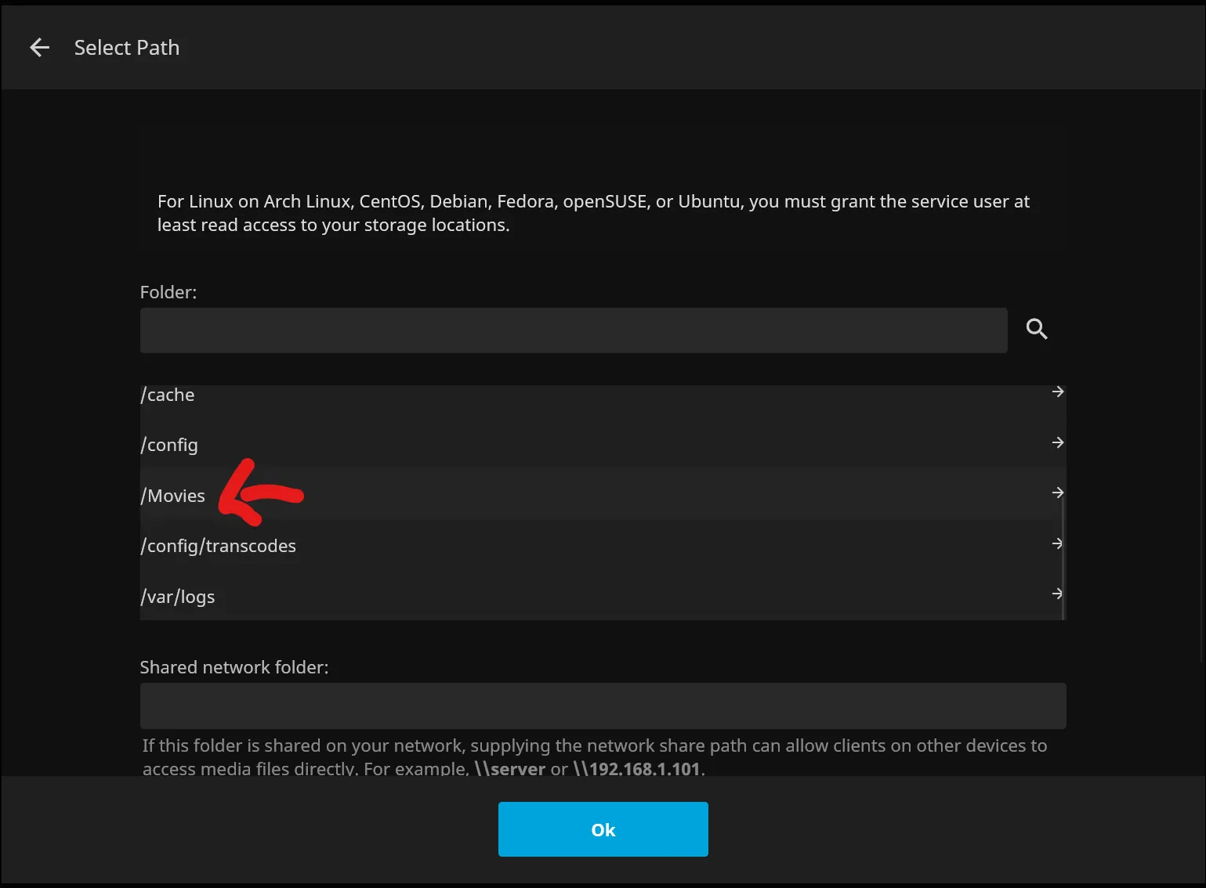Click the magnifier icon next to Folder field

tap(1036, 329)
